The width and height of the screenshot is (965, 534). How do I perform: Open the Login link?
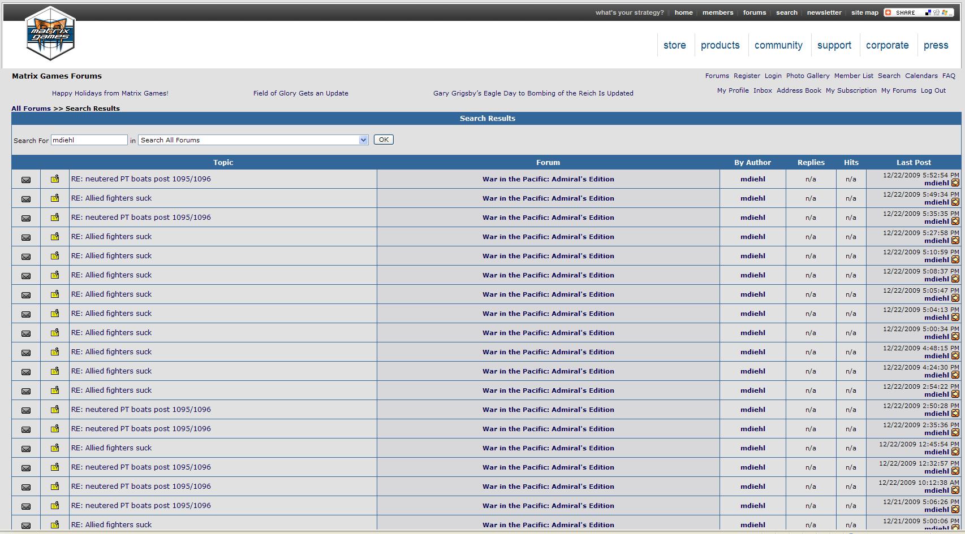point(773,76)
